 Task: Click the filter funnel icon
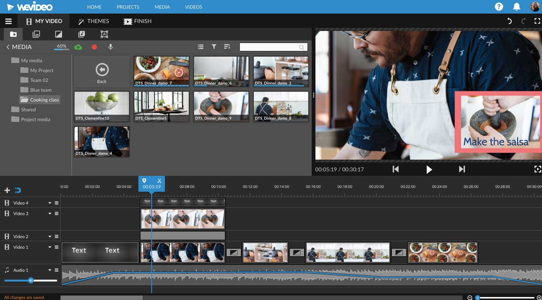[x=214, y=46]
